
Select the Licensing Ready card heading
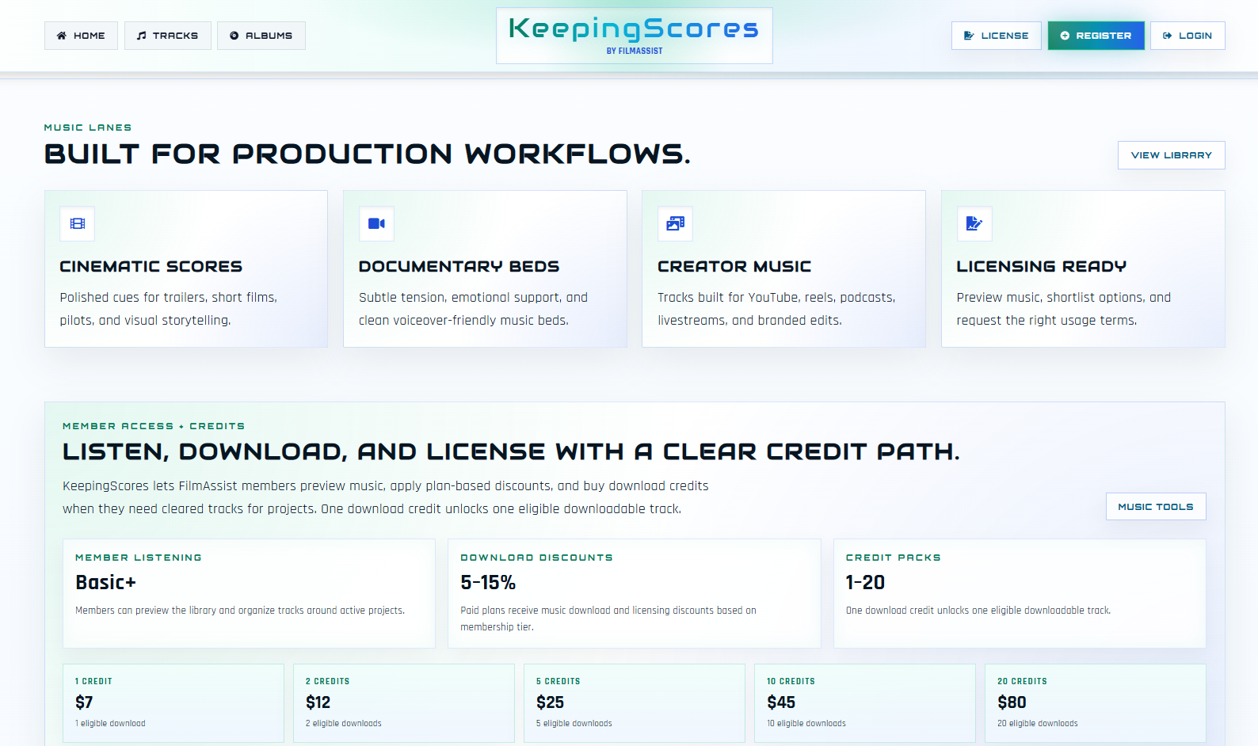[1042, 267]
